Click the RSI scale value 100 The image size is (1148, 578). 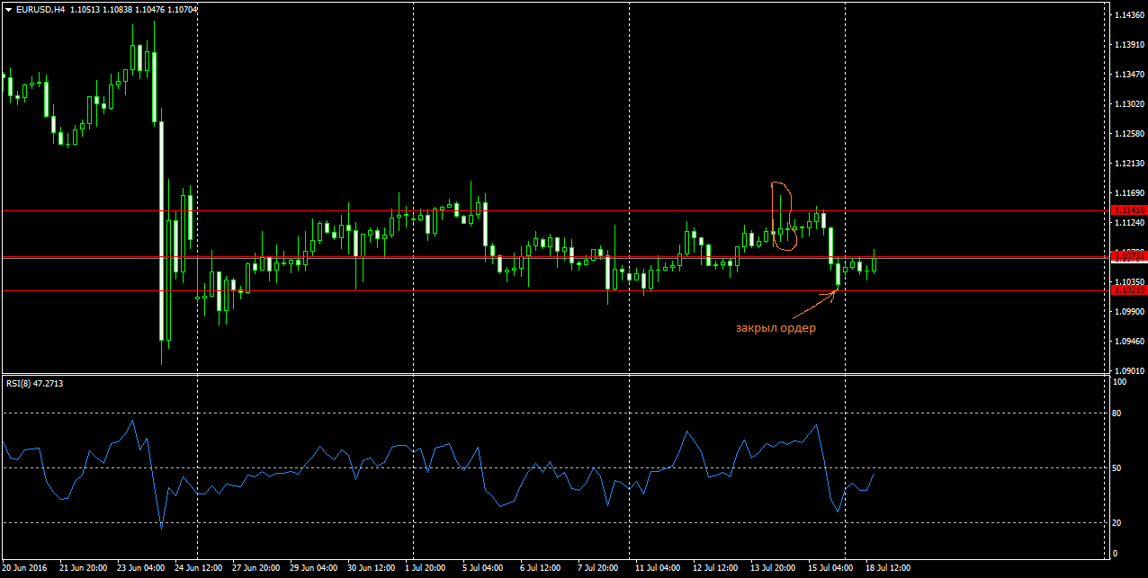coord(1120,382)
